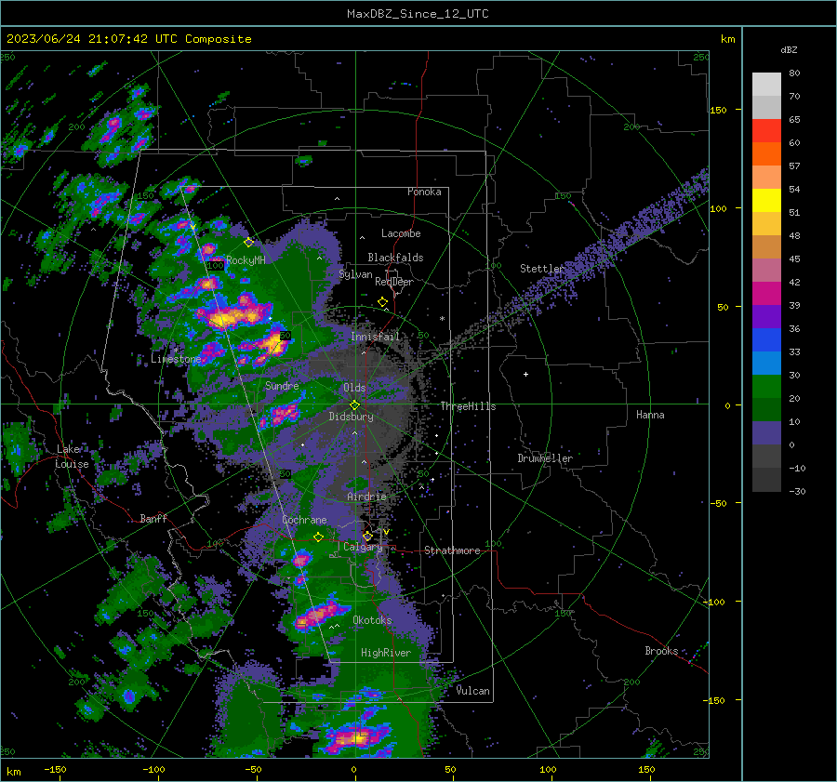837x782 pixels.
Task: Click the white asterisk marker east of Innisfail
Action: (x=442, y=319)
